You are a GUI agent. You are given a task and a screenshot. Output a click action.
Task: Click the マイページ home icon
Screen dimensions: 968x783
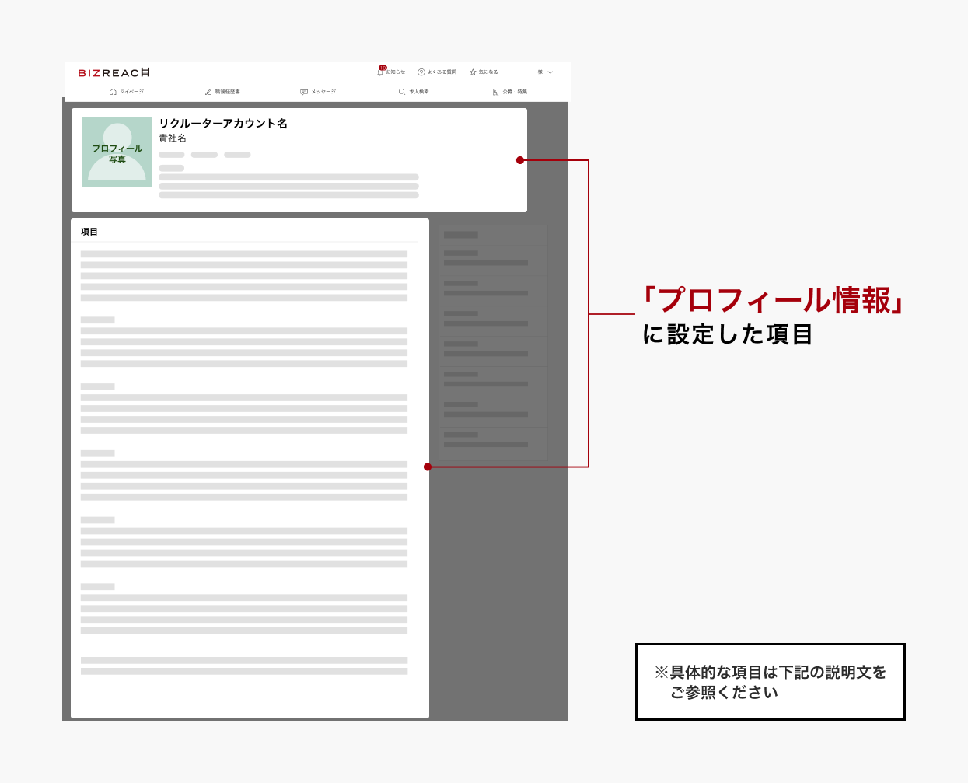click(113, 92)
